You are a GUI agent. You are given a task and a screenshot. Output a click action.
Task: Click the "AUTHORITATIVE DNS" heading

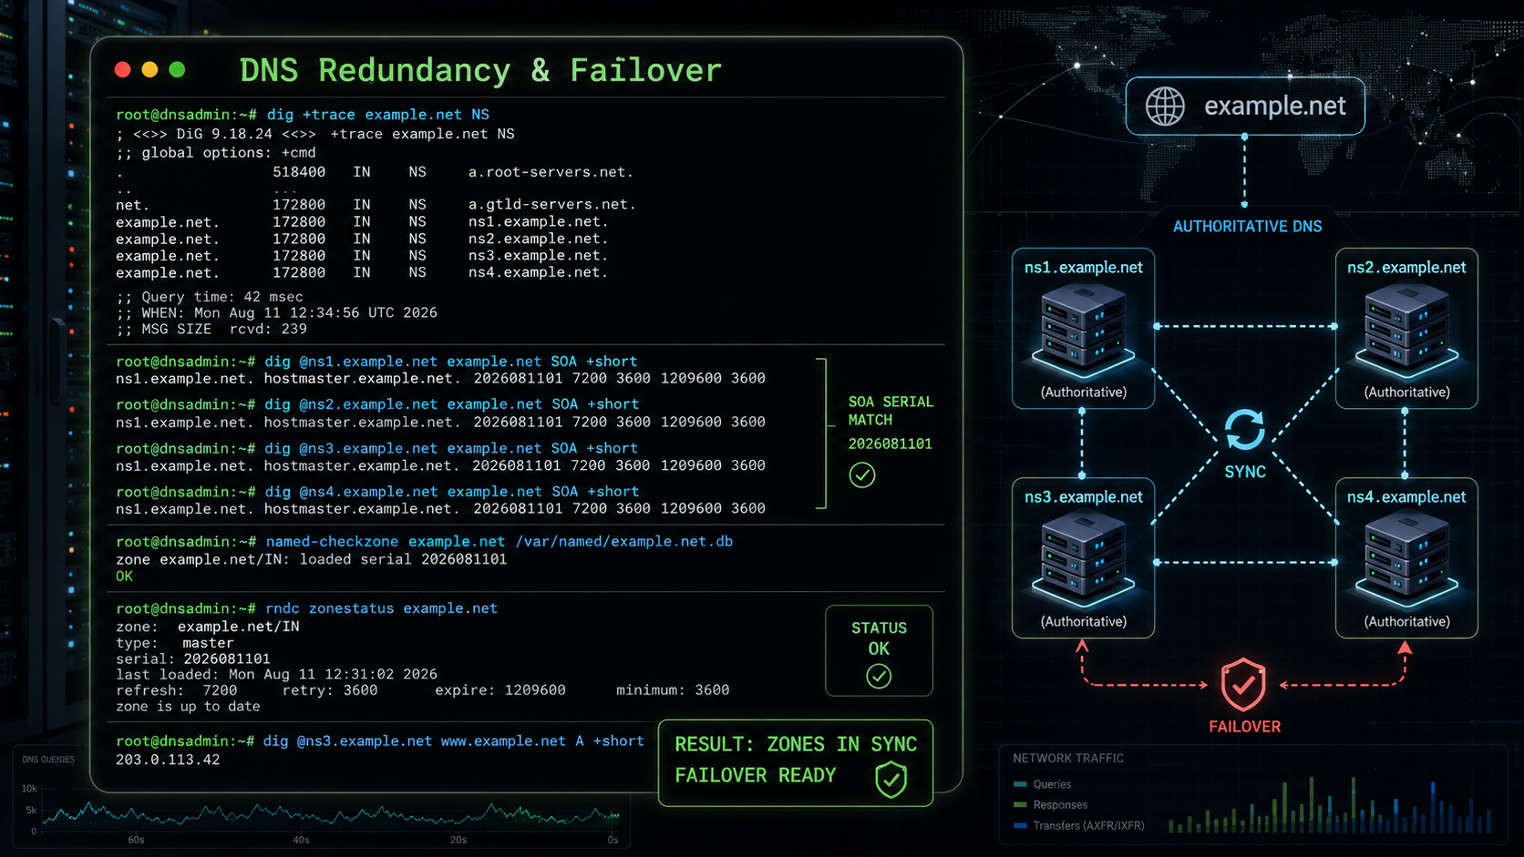tap(1247, 227)
